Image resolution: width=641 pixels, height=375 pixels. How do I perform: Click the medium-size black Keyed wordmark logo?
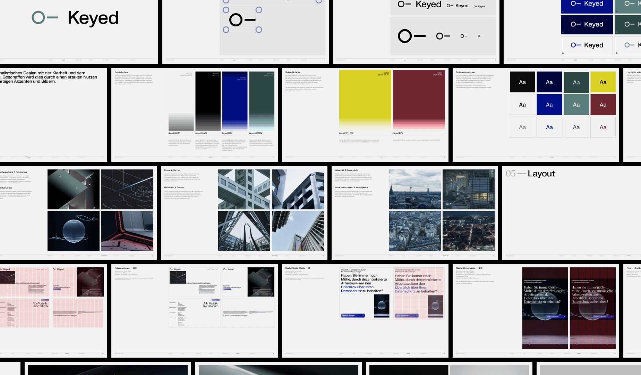[x=458, y=6]
